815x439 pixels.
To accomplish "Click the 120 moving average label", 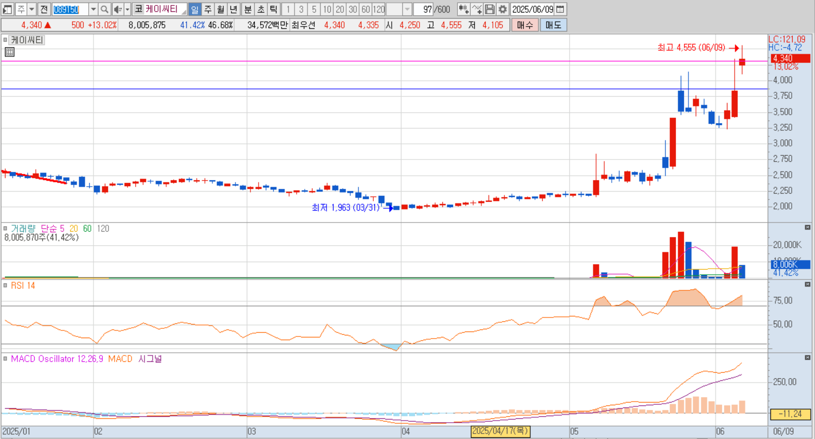I will pos(103,228).
